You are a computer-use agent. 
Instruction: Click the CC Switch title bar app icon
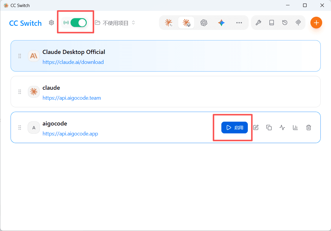6,5
